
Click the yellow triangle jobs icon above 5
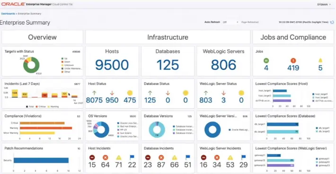tap(320, 61)
